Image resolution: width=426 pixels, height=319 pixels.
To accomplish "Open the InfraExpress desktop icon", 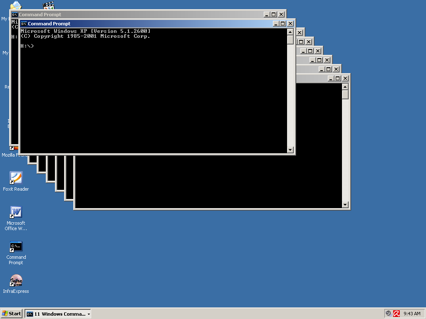I will 16,284.
